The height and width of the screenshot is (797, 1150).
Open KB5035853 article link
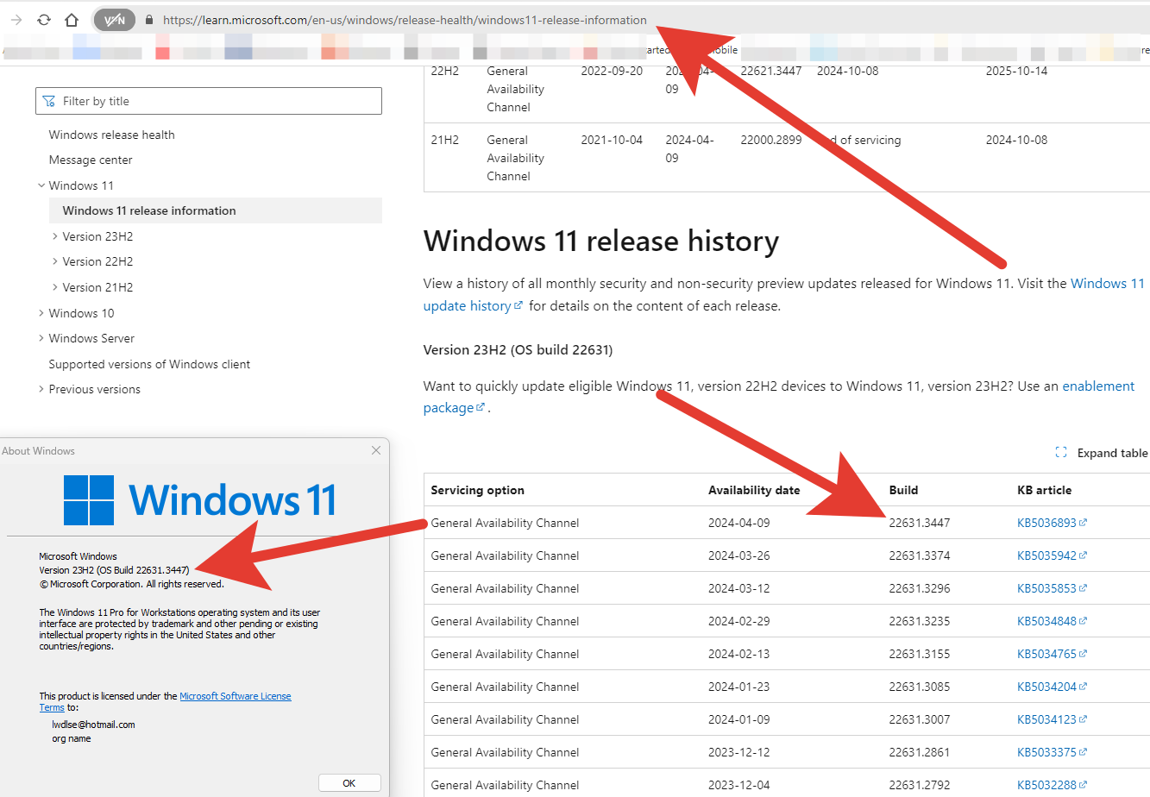[1052, 588]
